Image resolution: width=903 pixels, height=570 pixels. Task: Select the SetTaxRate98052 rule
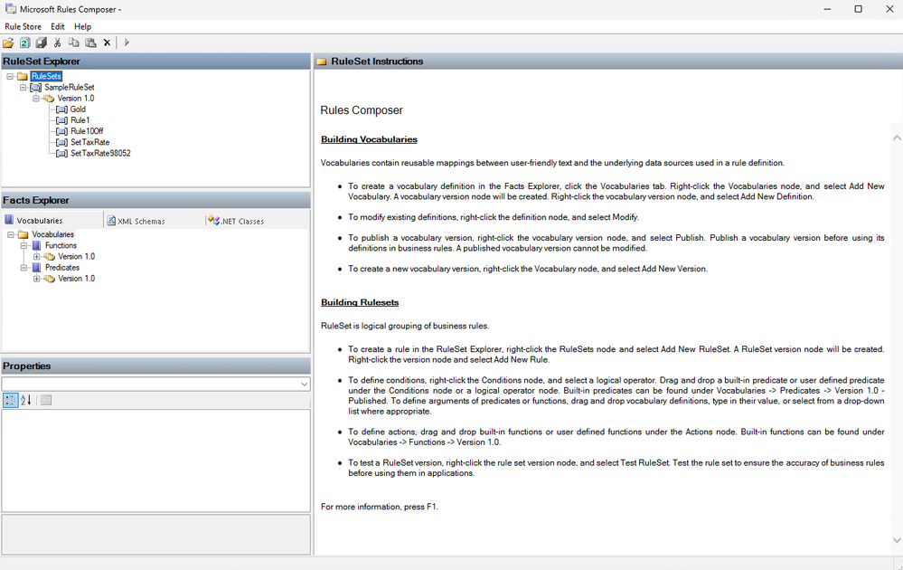tap(100, 153)
